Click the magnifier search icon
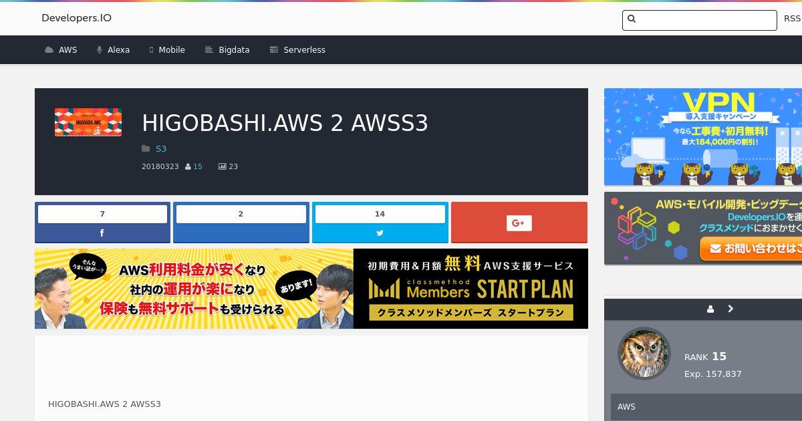The width and height of the screenshot is (802, 421). tap(632, 19)
